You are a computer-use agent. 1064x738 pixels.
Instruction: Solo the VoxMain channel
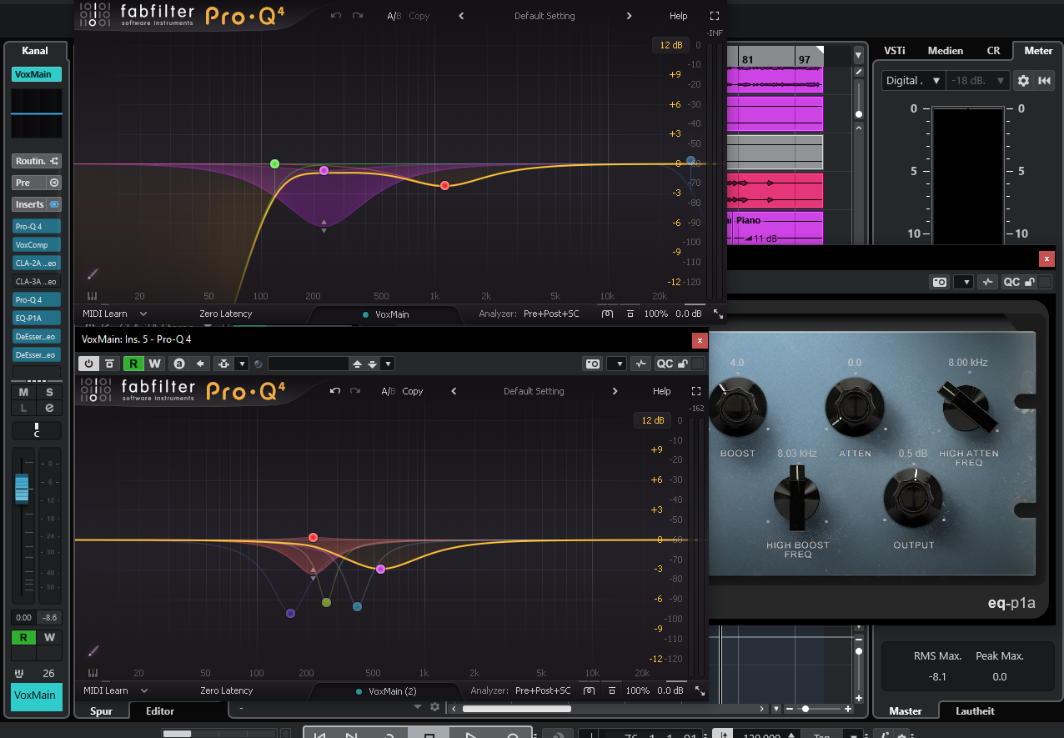[x=49, y=393]
